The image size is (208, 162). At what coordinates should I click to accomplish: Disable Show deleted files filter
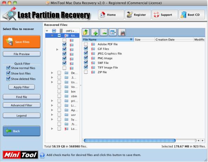pos(8,79)
